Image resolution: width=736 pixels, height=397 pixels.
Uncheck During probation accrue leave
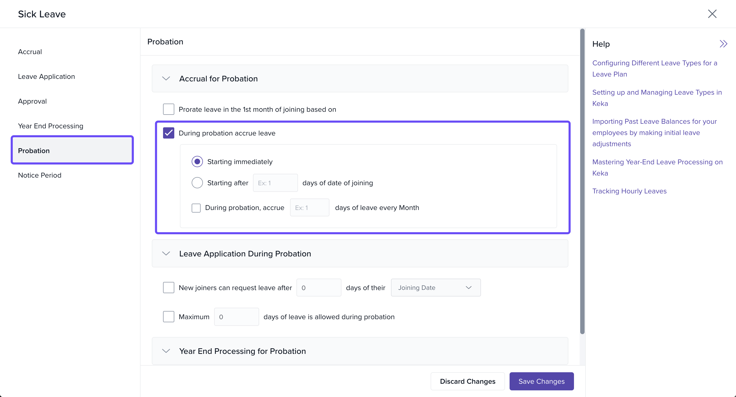coord(169,133)
